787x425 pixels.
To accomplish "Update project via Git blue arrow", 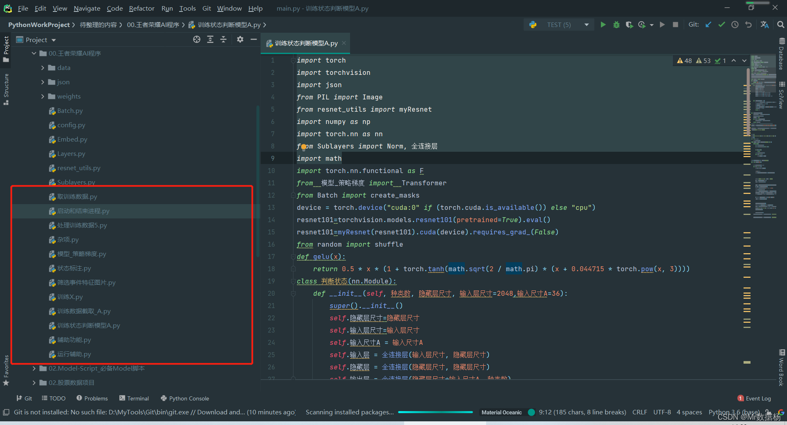I will coord(708,25).
